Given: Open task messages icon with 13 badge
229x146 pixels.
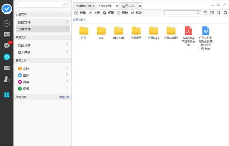Looking at the screenshot, I should point(7,45).
